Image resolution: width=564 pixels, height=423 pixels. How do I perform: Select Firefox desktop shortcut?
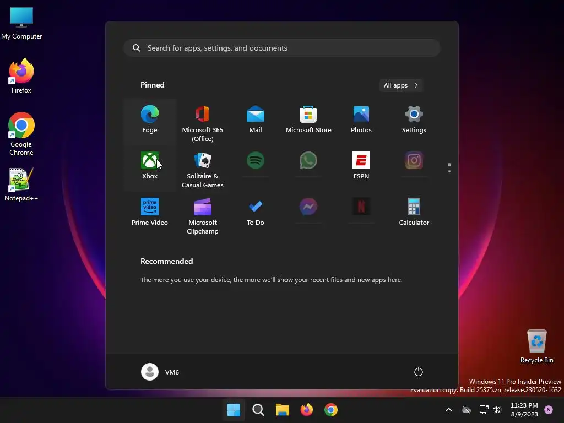pyautogui.click(x=21, y=76)
